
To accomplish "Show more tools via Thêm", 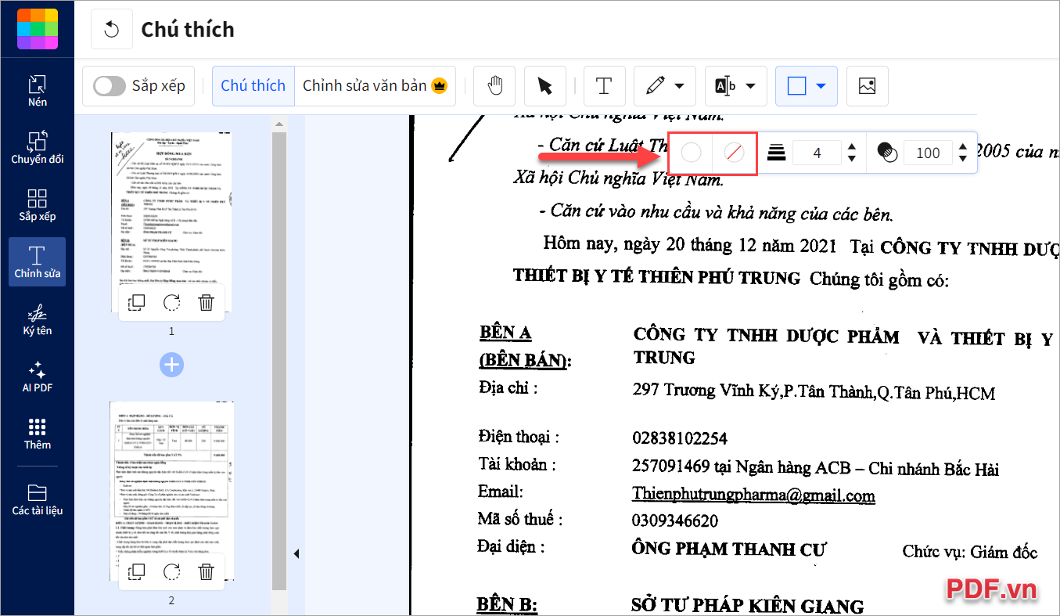I will (x=37, y=434).
